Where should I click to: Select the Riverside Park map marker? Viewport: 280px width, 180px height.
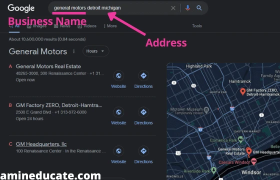coord(214,170)
